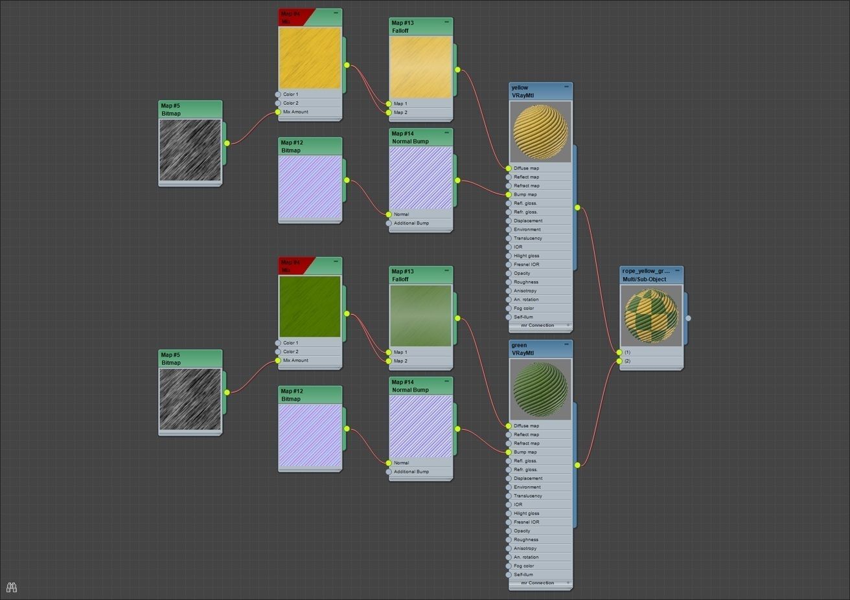
Task: Open the yellow VRayMtl sphere preview
Action: pos(540,131)
